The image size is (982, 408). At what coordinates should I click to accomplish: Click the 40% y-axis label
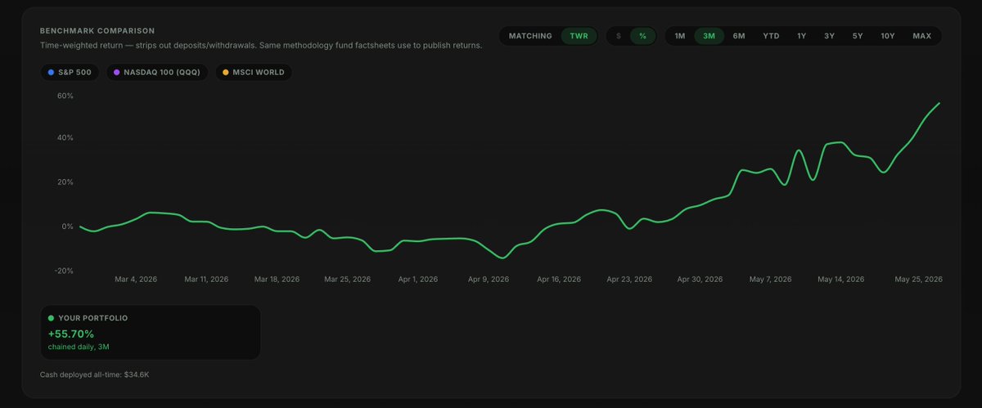coord(65,138)
